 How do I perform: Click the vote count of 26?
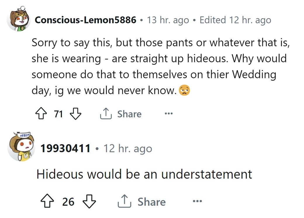pos(68,202)
